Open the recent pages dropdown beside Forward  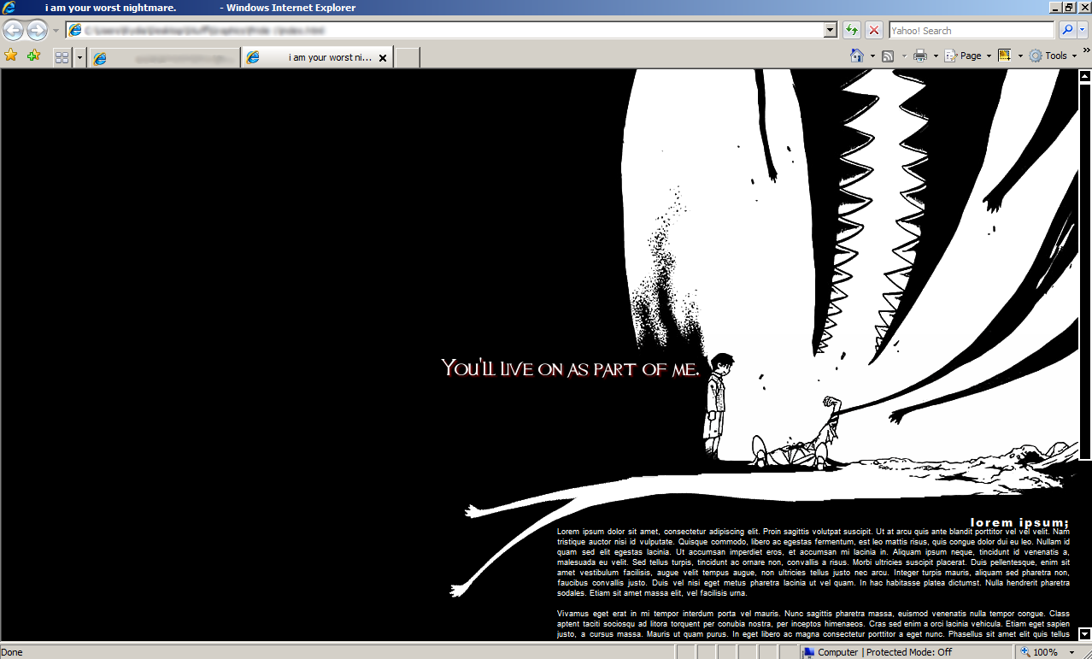coord(56,31)
